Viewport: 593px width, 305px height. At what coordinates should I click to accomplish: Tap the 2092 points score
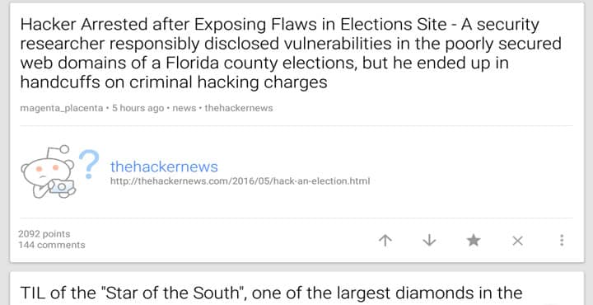(x=44, y=234)
